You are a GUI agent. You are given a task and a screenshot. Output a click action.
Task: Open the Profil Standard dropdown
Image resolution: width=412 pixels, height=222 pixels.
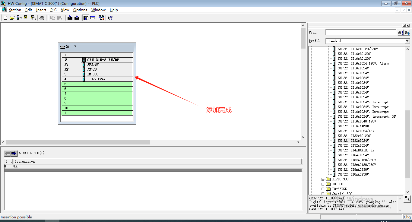407,41
